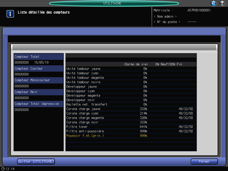
Task: Click the Corona charge magenta row
Action: [x=131, y=118]
